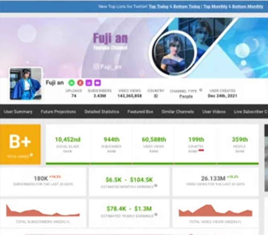Screen dimensions: 268x235
Task: Follow the Top Today link
Action: click(159, 7)
